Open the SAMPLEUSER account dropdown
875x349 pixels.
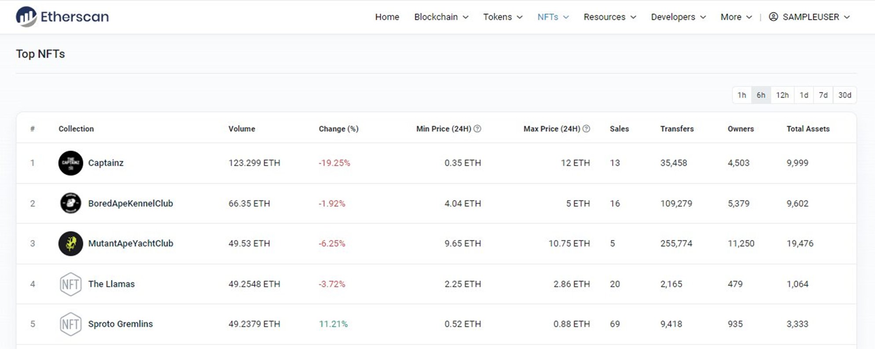pyautogui.click(x=809, y=17)
